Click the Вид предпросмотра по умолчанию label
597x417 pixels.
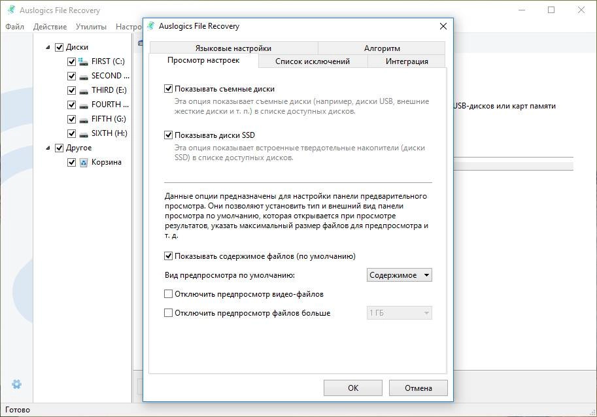[230, 275]
